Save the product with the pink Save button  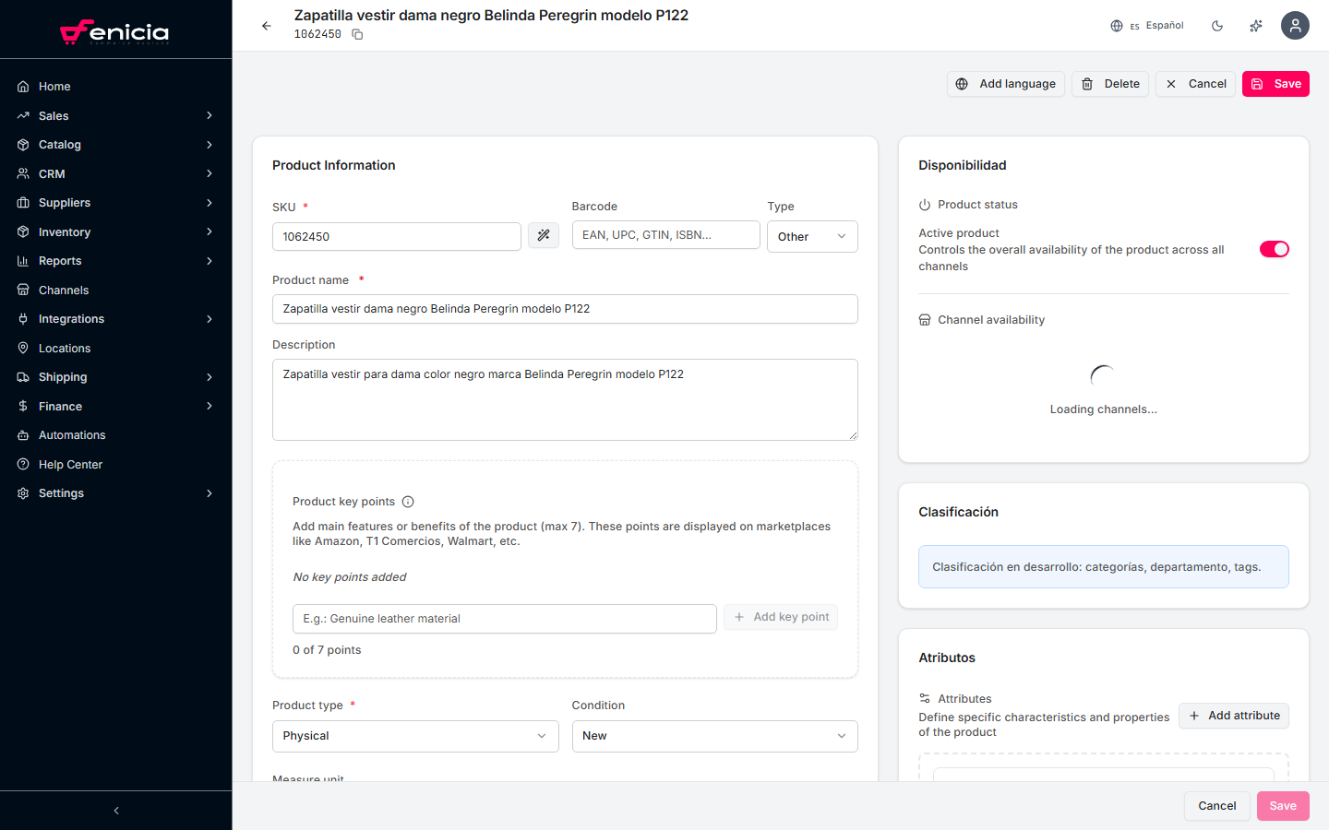(x=1275, y=84)
